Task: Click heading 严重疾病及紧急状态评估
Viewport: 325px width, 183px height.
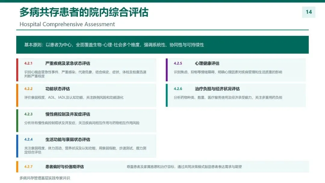Action: [x=68, y=64]
